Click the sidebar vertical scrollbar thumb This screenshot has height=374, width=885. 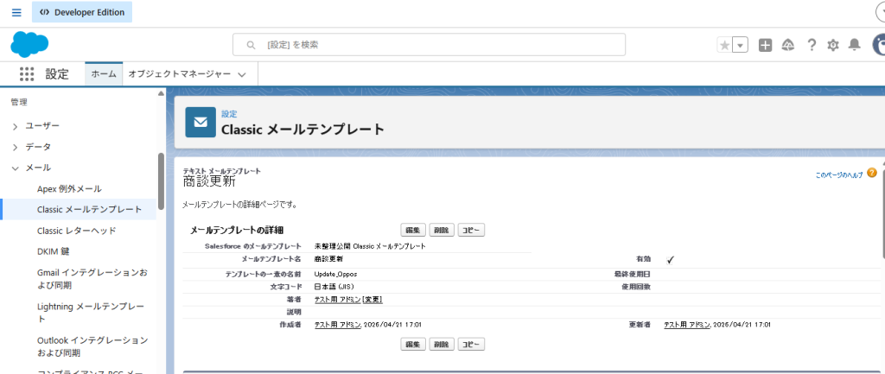click(x=162, y=181)
